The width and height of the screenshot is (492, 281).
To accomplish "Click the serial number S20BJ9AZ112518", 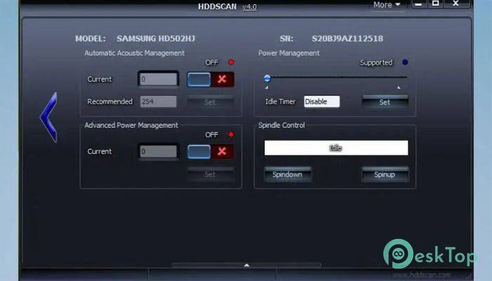I will click(347, 39).
